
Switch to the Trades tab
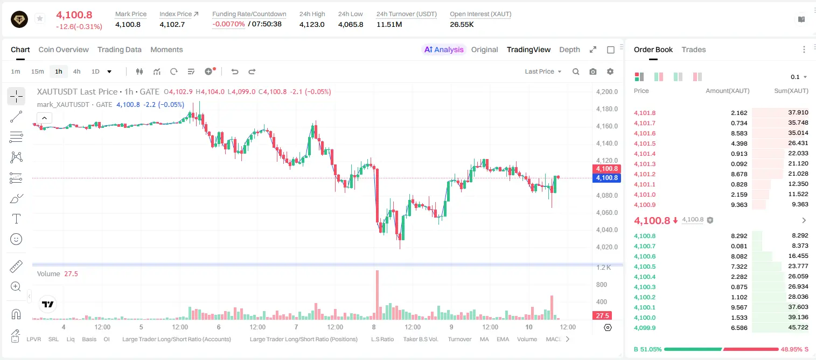click(694, 49)
